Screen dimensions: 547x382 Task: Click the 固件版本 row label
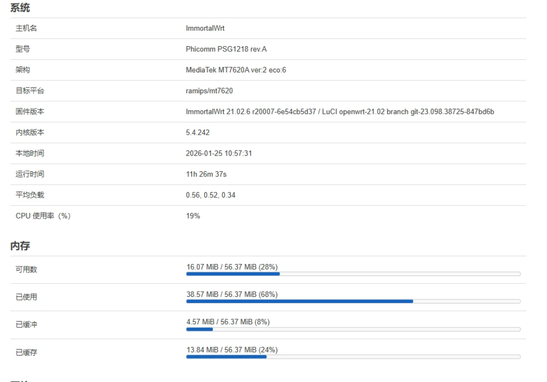[x=30, y=111]
